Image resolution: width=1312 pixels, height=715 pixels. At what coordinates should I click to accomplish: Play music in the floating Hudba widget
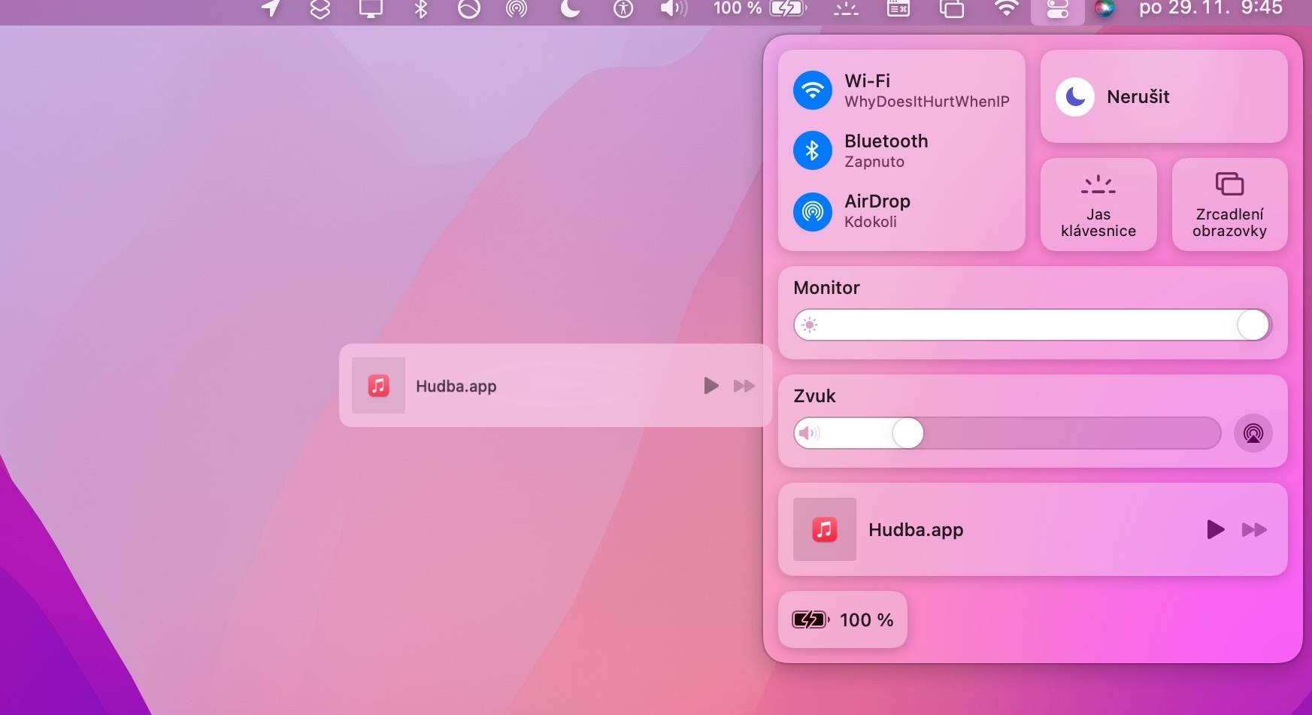(x=711, y=386)
